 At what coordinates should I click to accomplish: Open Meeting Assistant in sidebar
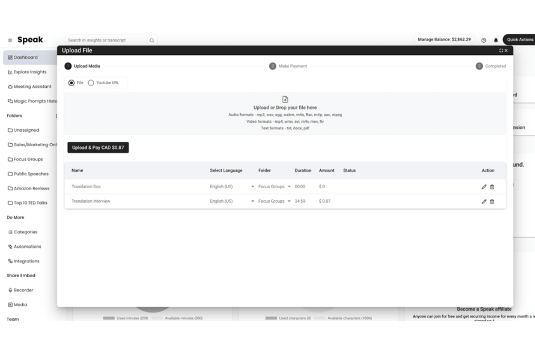[x=32, y=87]
